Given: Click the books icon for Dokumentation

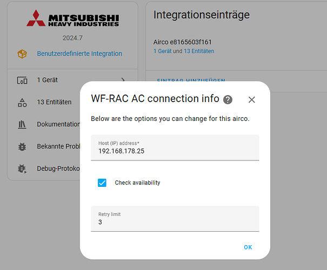Looking at the screenshot, I should (22, 124).
